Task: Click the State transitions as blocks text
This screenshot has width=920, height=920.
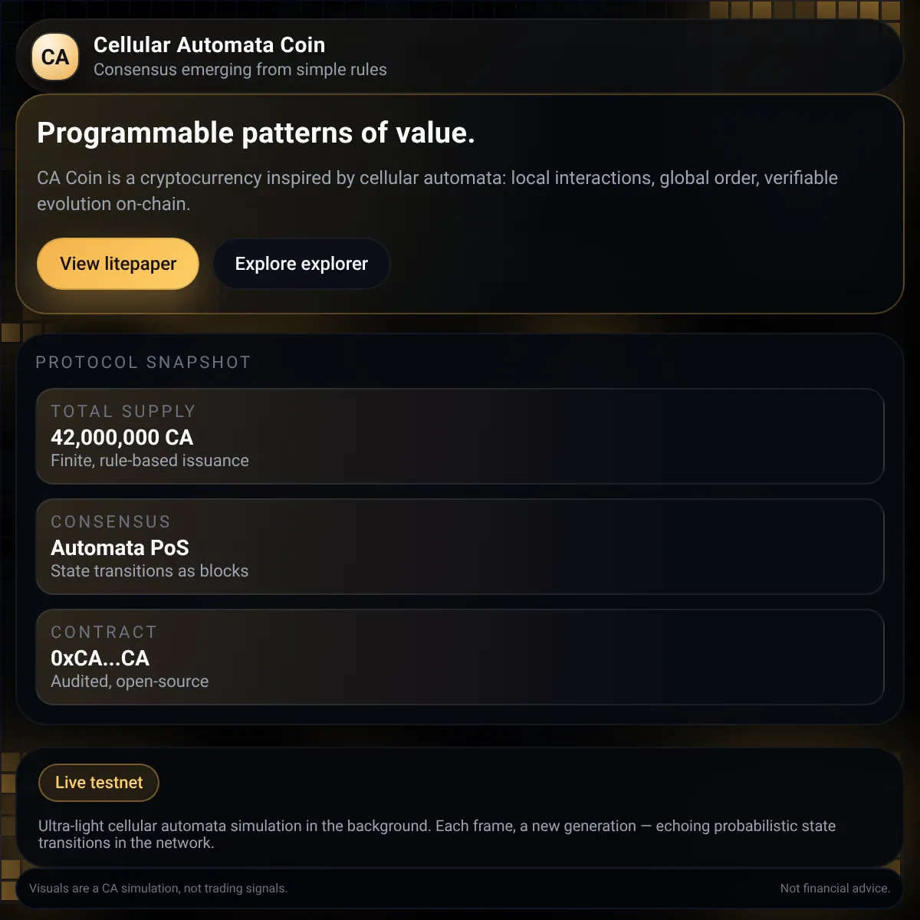Action: click(149, 571)
